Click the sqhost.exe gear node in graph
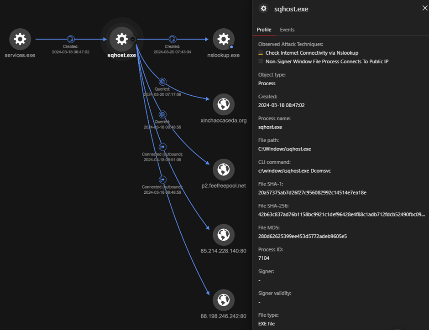The width and height of the screenshot is (429, 330). [x=121, y=40]
